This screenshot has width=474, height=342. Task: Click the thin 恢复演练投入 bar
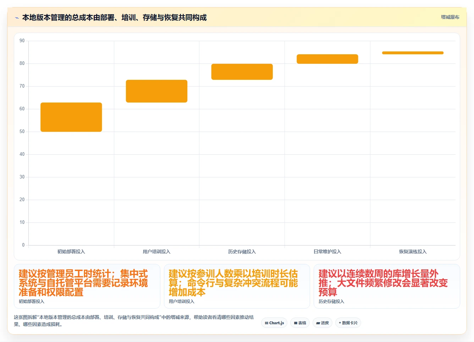pos(413,53)
